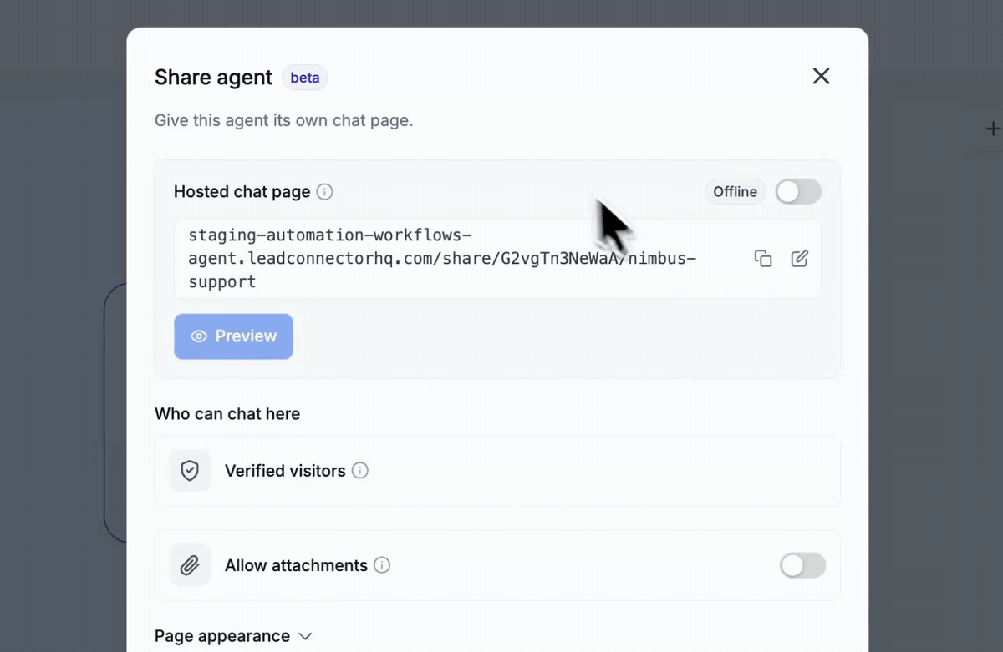Screen dimensions: 1003x652
Task: Enable the Allow attachments switch
Action: (802, 565)
